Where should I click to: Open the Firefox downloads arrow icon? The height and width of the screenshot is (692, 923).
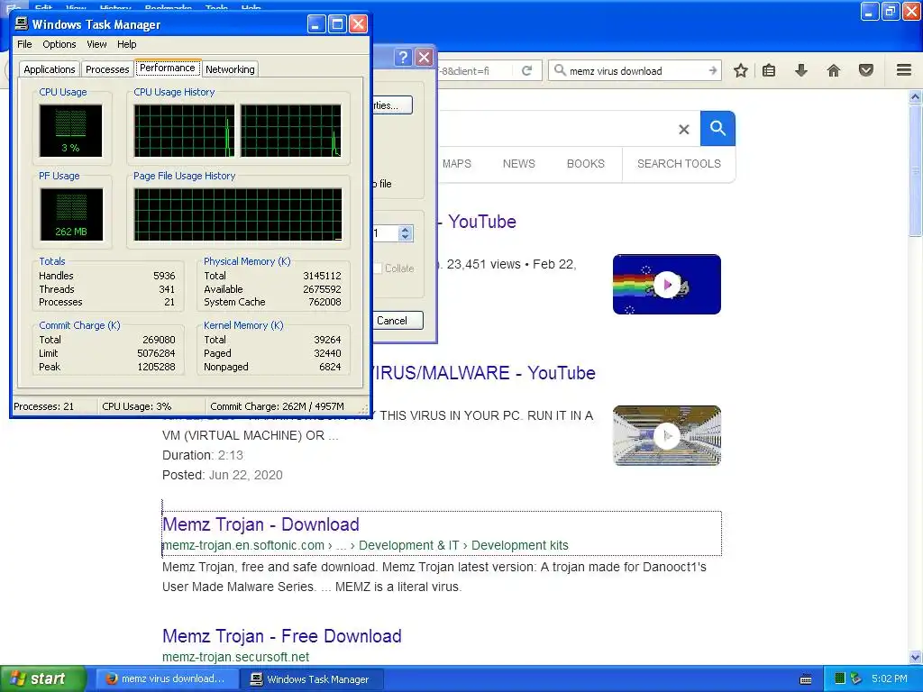pos(801,70)
